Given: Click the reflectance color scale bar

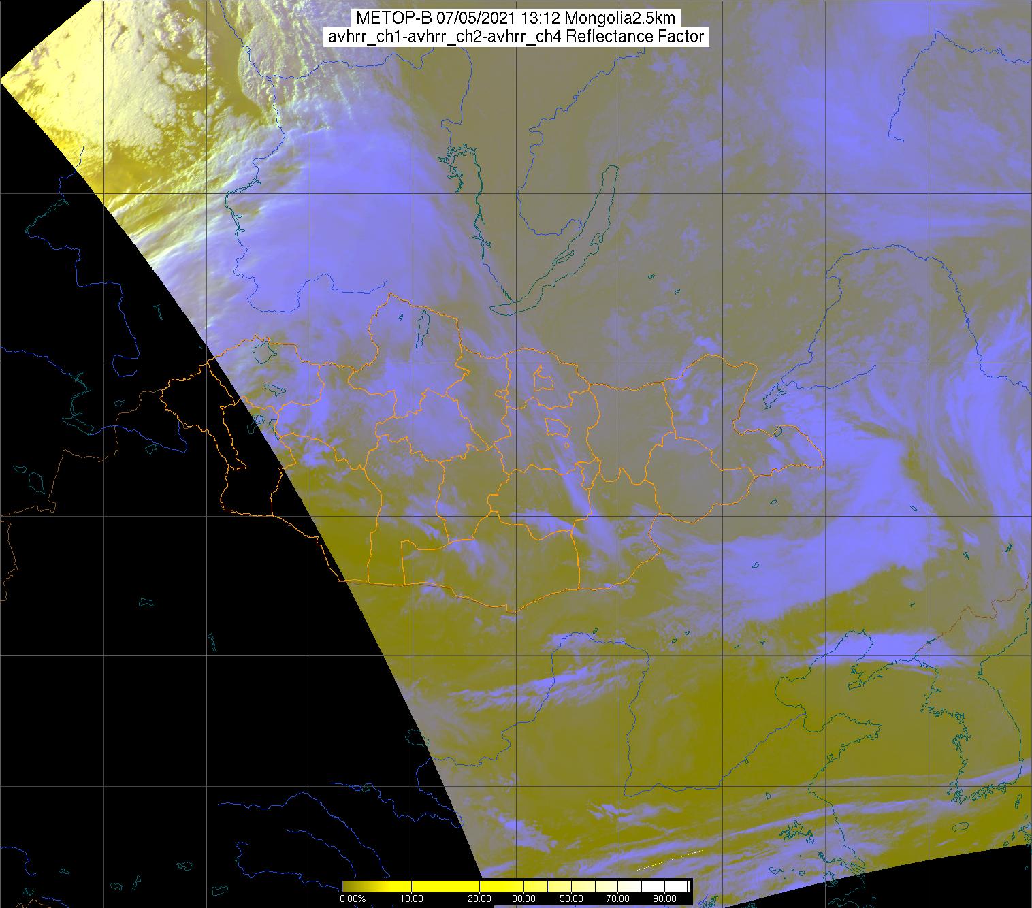Looking at the screenshot, I should [516, 886].
